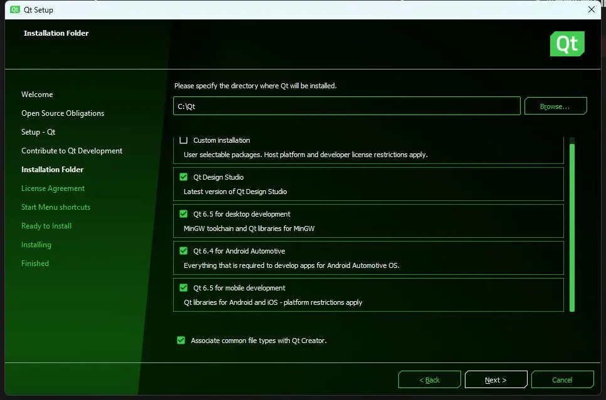Select the Finished step
The height and width of the screenshot is (400, 606).
(35, 264)
